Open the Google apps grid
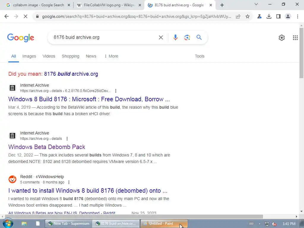 (x=295, y=38)
